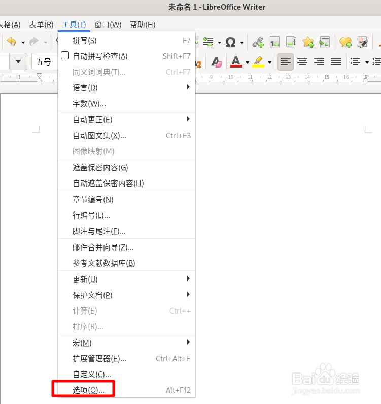Viewport: 381px width, 404px height.
Task: Open 脚注与尾注(F)... settings
Action: (x=126, y=231)
